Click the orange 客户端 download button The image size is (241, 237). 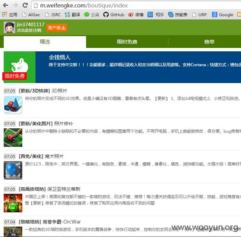(x=57, y=28)
